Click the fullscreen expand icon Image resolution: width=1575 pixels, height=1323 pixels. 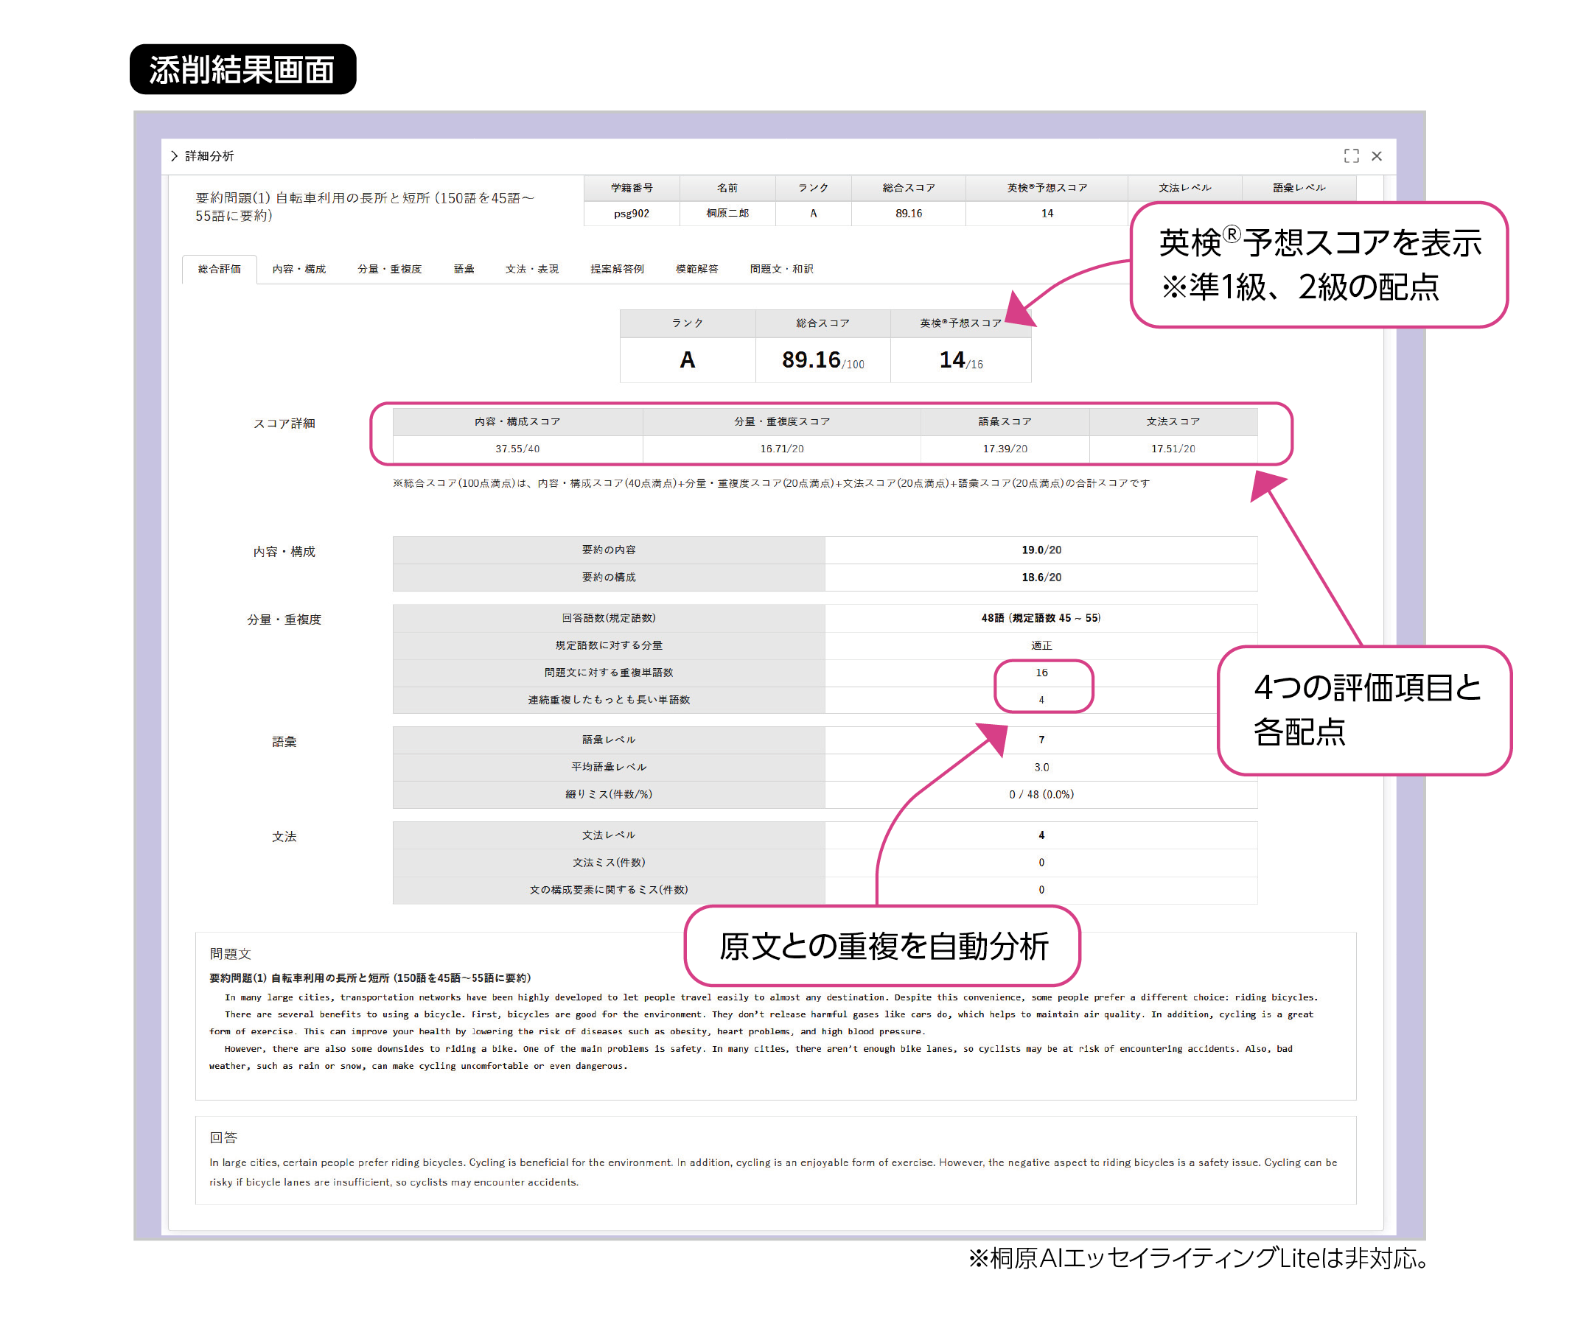[x=1351, y=156]
